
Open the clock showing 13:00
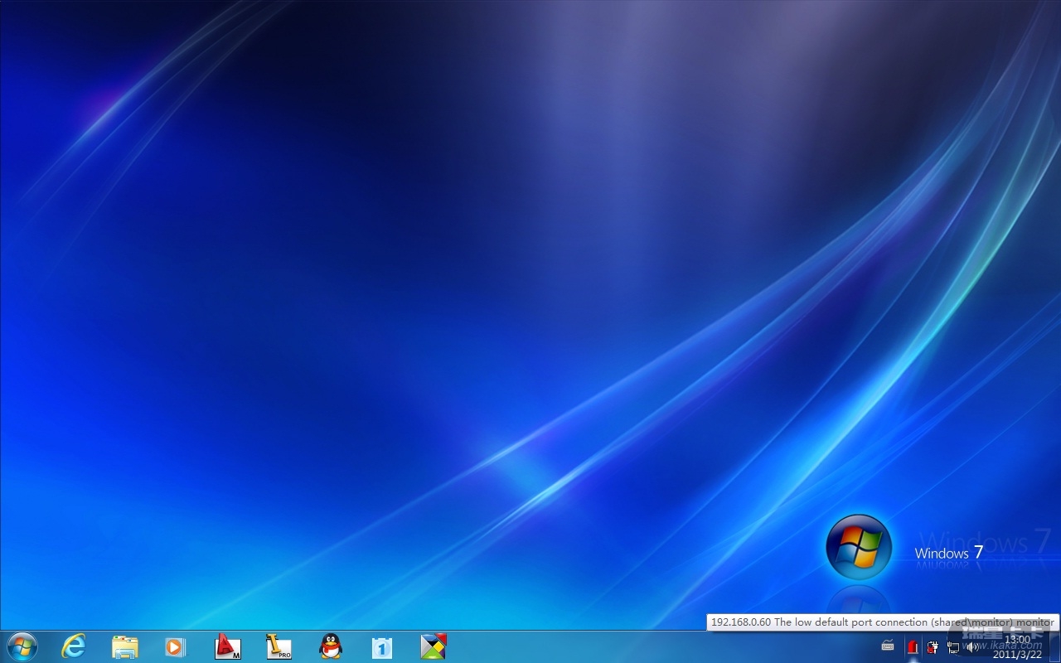[1017, 646]
